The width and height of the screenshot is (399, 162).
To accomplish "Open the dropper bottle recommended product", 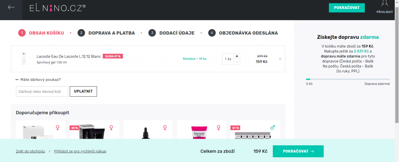I will tap(148, 129).
